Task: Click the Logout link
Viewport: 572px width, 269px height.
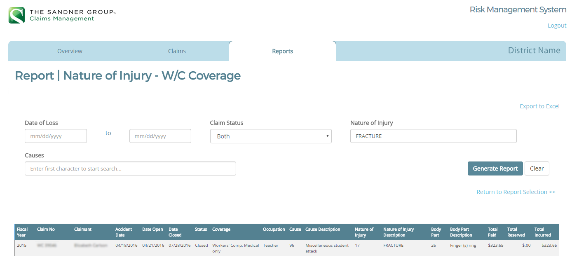Action: (x=557, y=26)
